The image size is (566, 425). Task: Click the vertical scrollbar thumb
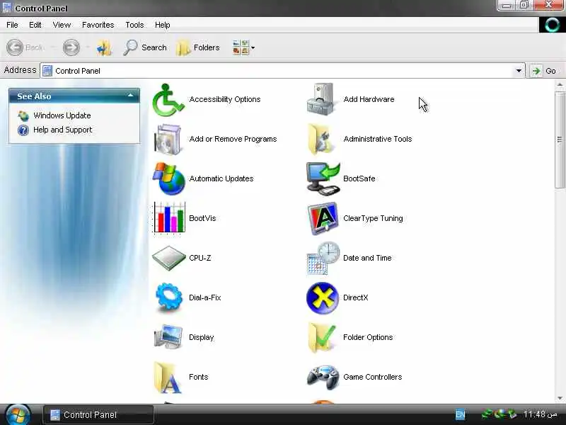(x=560, y=139)
